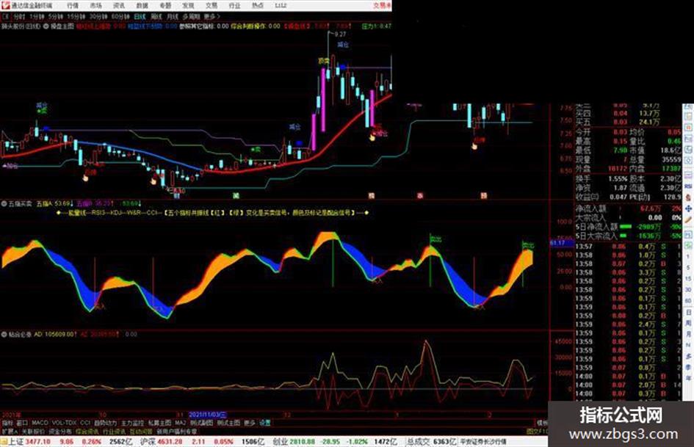The height and width of the screenshot is (447, 694).
Task: Click 创业 index value 2810.88
Action: point(303,442)
